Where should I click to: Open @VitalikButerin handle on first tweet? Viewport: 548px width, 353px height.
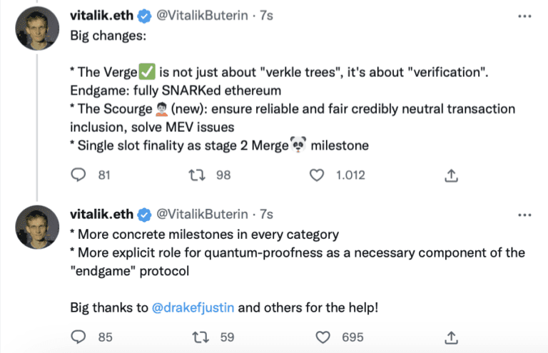click(202, 15)
